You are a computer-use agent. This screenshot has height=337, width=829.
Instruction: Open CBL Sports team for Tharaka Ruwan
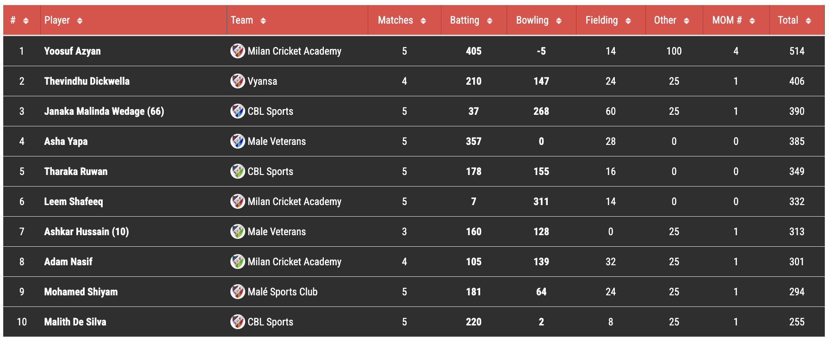point(270,171)
